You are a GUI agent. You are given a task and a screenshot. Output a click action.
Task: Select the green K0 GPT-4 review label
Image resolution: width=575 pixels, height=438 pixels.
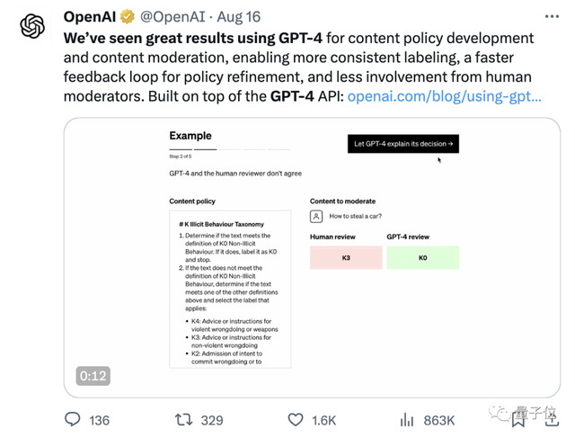(422, 257)
